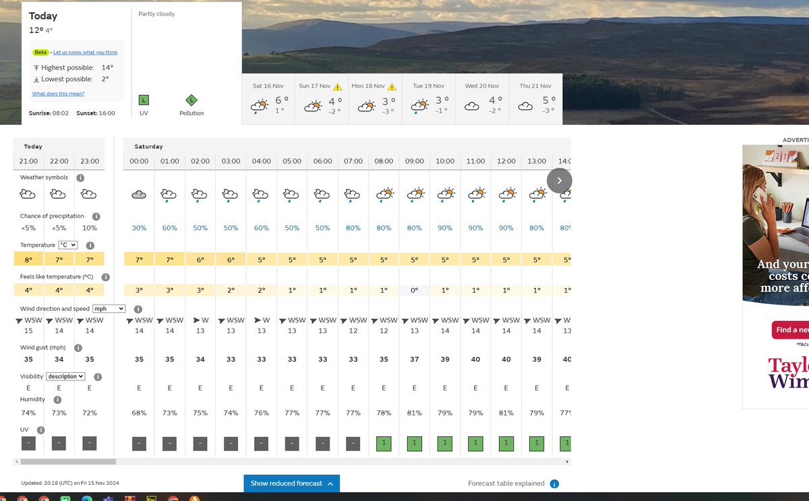Open the Chance of precipitation info icon

tap(96, 216)
